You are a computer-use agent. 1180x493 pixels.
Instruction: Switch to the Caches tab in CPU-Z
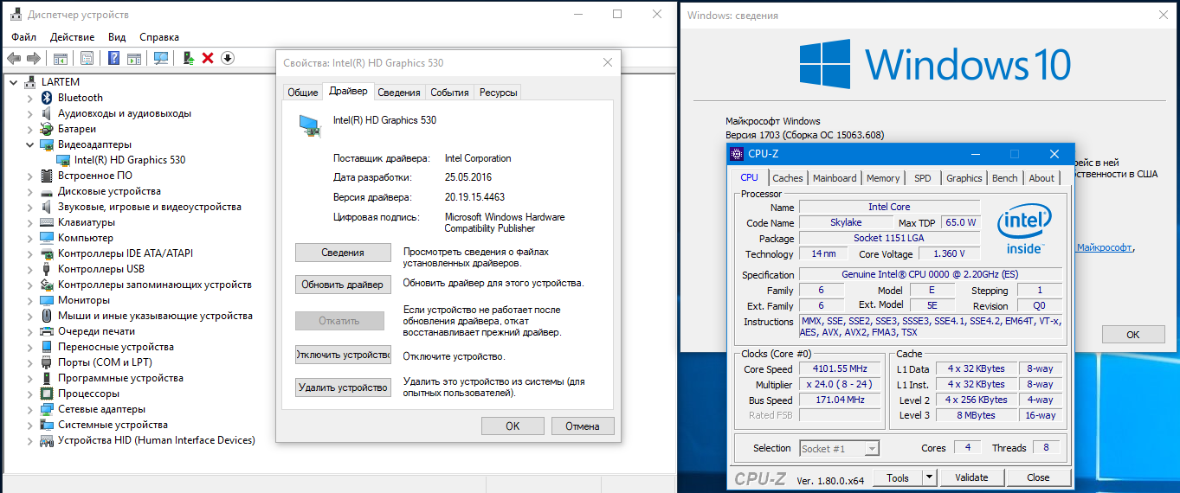788,178
